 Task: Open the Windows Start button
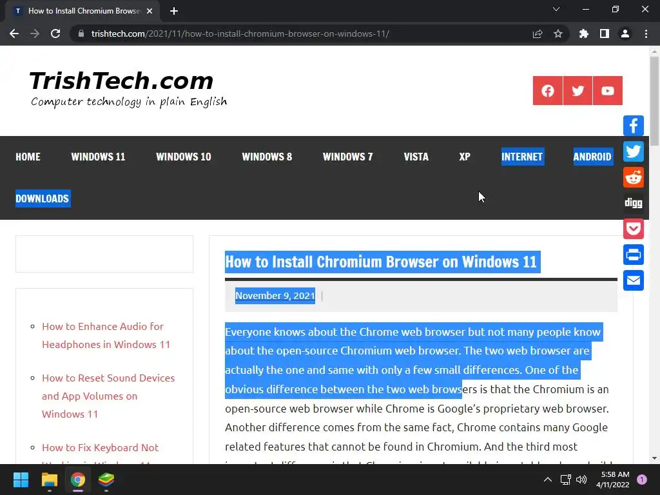pos(21,480)
